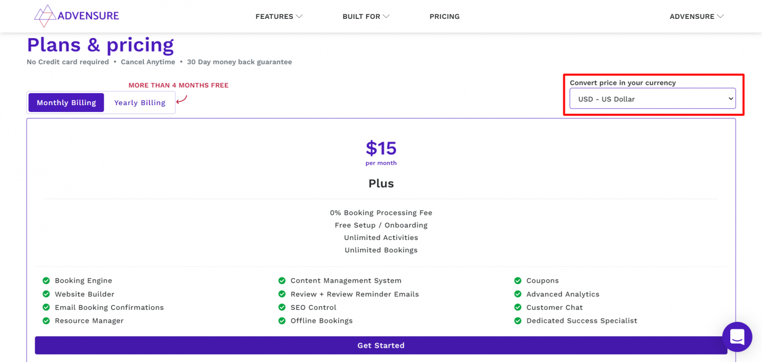Click the Plus plan title
Viewport: 762px width, 362px height.
[381, 183]
